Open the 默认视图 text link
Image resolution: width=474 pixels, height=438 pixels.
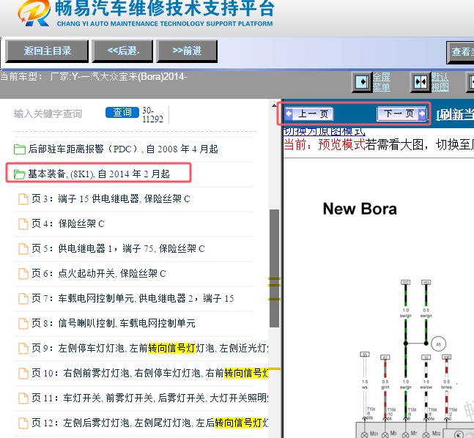click(x=440, y=82)
